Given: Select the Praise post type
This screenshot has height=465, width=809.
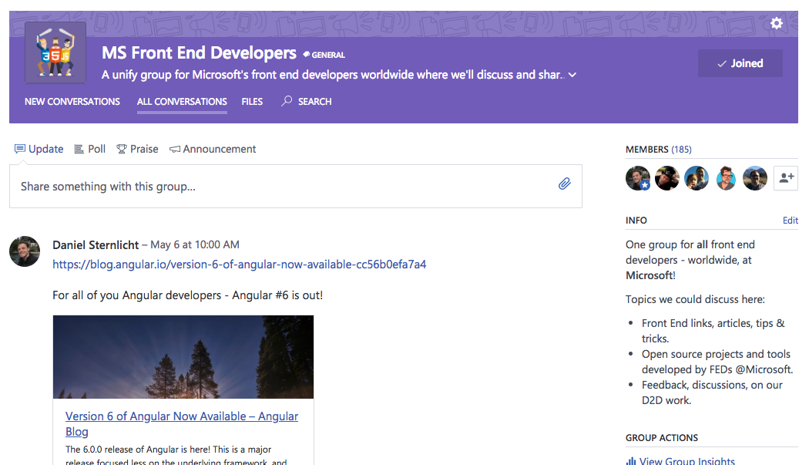Looking at the screenshot, I should [x=137, y=150].
